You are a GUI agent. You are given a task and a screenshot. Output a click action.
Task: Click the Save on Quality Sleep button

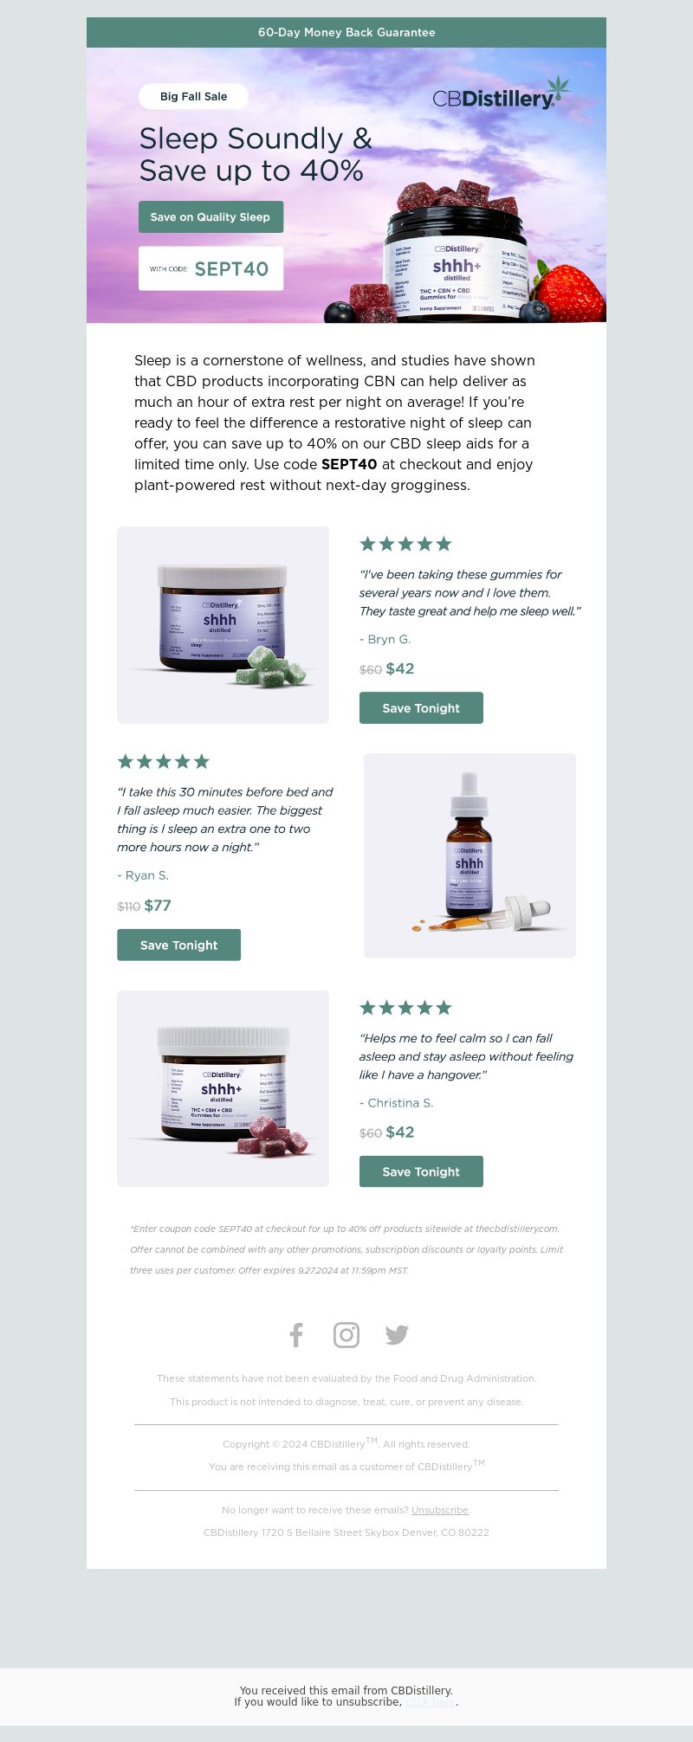click(x=210, y=217)
